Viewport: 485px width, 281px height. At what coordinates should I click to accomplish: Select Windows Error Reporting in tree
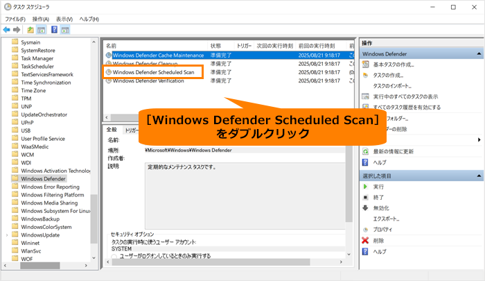[x=50, y=187]
